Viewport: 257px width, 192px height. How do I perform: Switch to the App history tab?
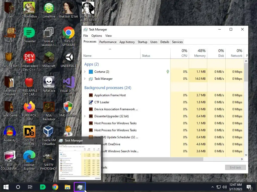(x=127, y=42)
